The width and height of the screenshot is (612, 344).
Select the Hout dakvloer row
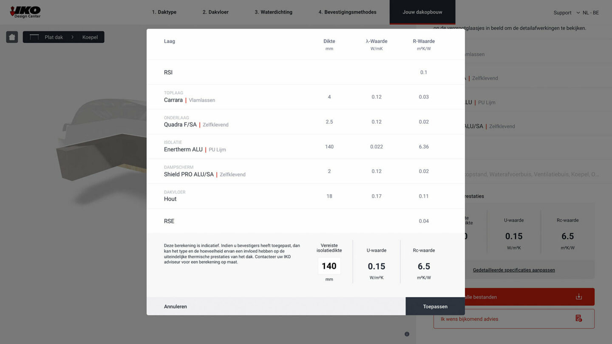306,196
